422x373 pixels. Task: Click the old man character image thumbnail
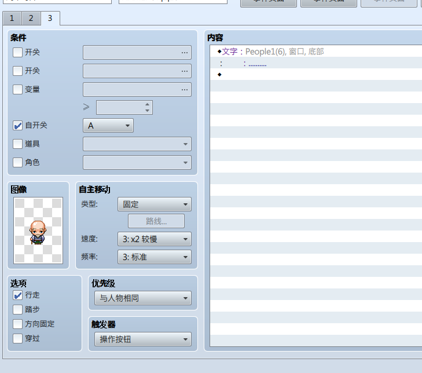click(38, 231)
